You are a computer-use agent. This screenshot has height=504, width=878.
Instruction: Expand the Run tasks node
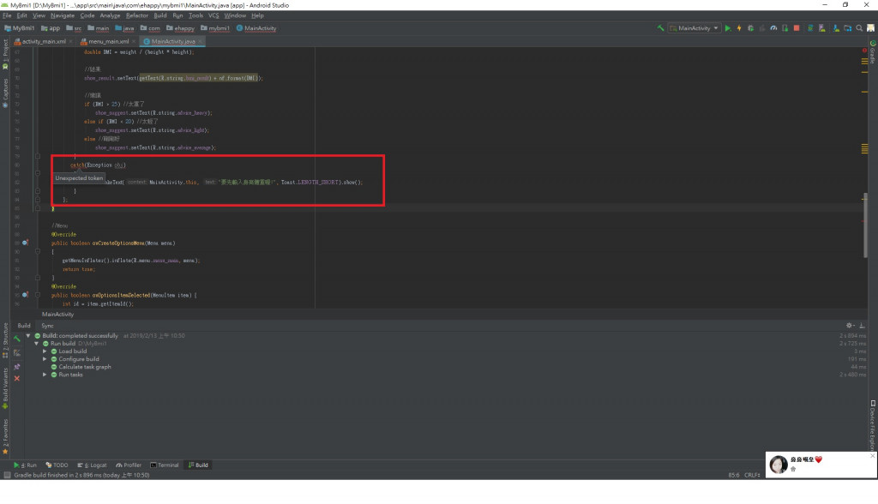click(45, 375)
